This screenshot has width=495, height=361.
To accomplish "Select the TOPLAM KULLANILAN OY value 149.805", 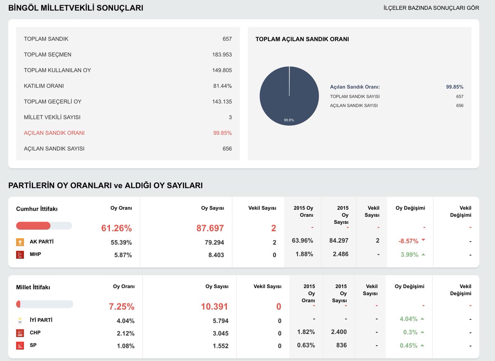I will point(222,70).
